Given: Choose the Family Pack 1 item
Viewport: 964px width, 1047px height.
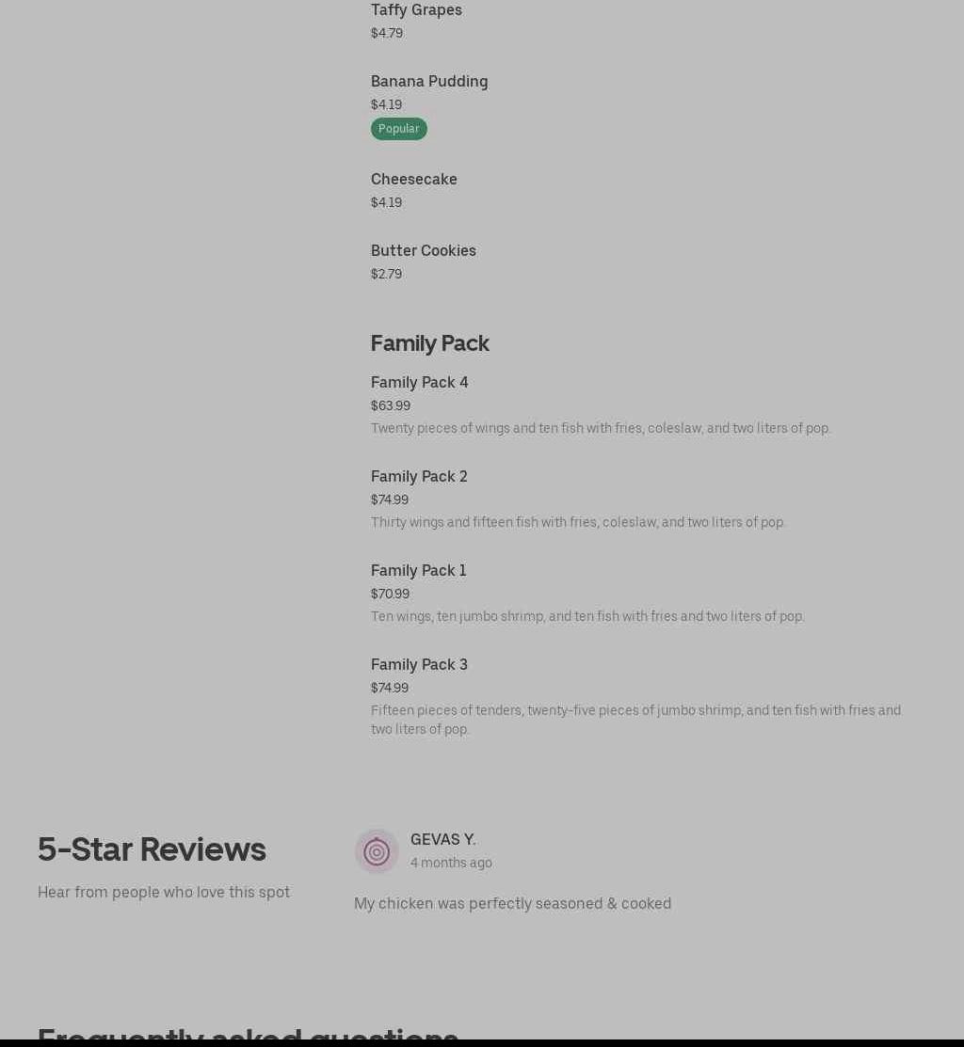Looking at the screenshot, I should pos(418,571).
